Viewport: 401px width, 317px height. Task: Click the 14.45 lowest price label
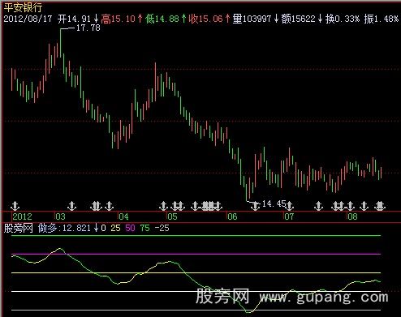click(274, 203)
